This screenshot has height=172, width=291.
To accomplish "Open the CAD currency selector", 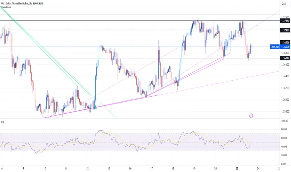I will click(284, 4).
